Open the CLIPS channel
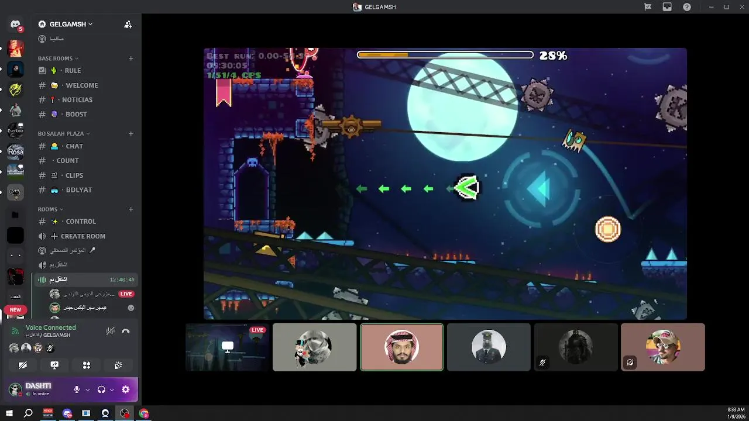 (85, 175)
